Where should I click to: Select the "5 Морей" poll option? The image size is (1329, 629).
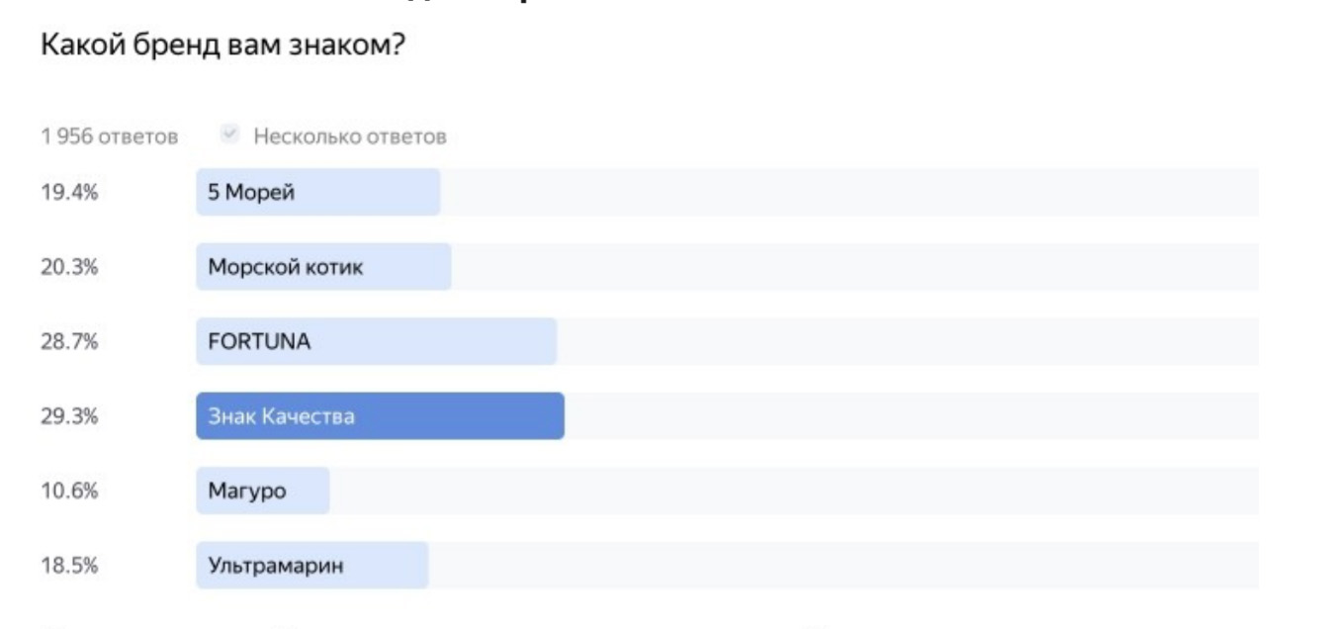tap(317, 192)
